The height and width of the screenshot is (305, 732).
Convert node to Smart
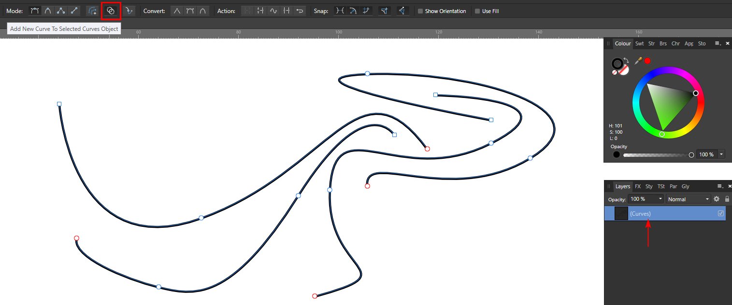[x=203, y=11]
